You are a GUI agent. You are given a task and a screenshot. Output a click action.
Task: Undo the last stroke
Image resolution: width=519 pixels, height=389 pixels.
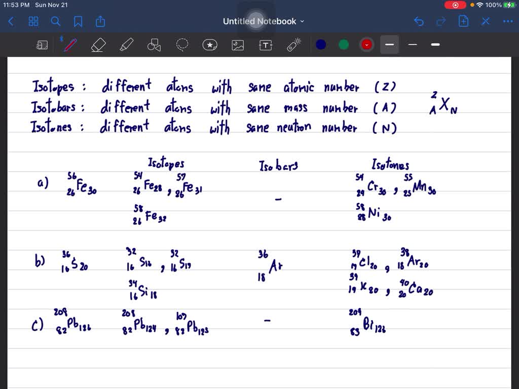[x=418, y=21]
